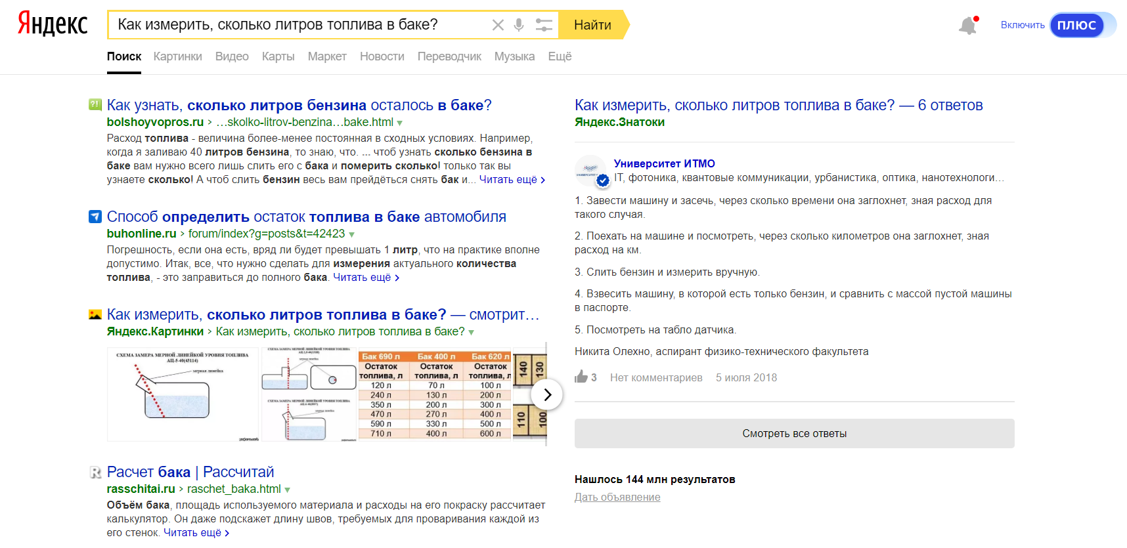Click buhonline favicon icon
The width and height of the screenshot is (1127, 548).
point(95,217)
